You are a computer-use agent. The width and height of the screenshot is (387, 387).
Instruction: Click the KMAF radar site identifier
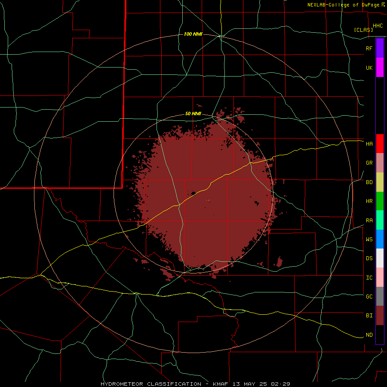(221, 384)
